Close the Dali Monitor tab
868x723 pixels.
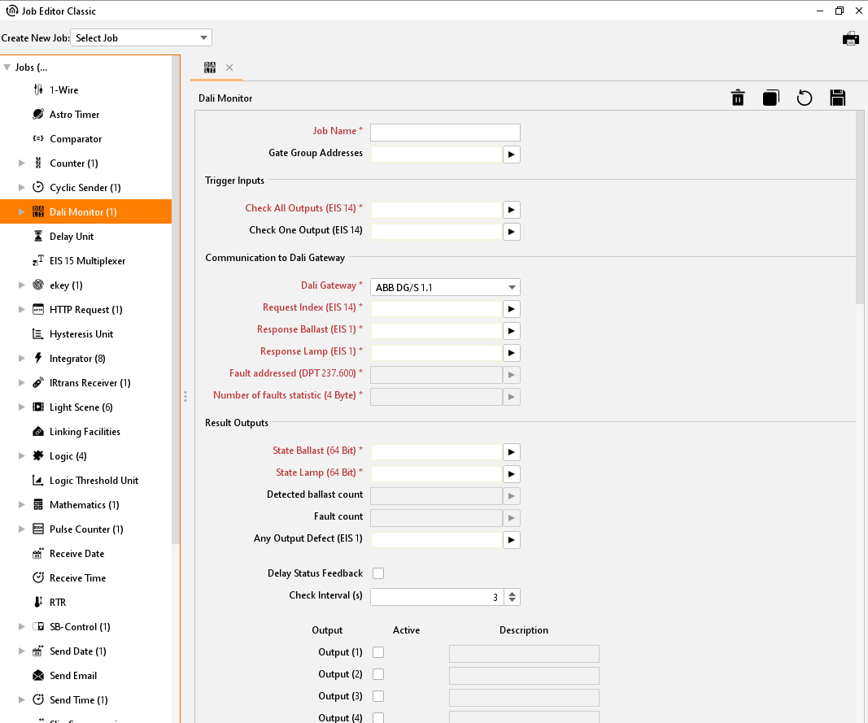click(x=229, y=68)
